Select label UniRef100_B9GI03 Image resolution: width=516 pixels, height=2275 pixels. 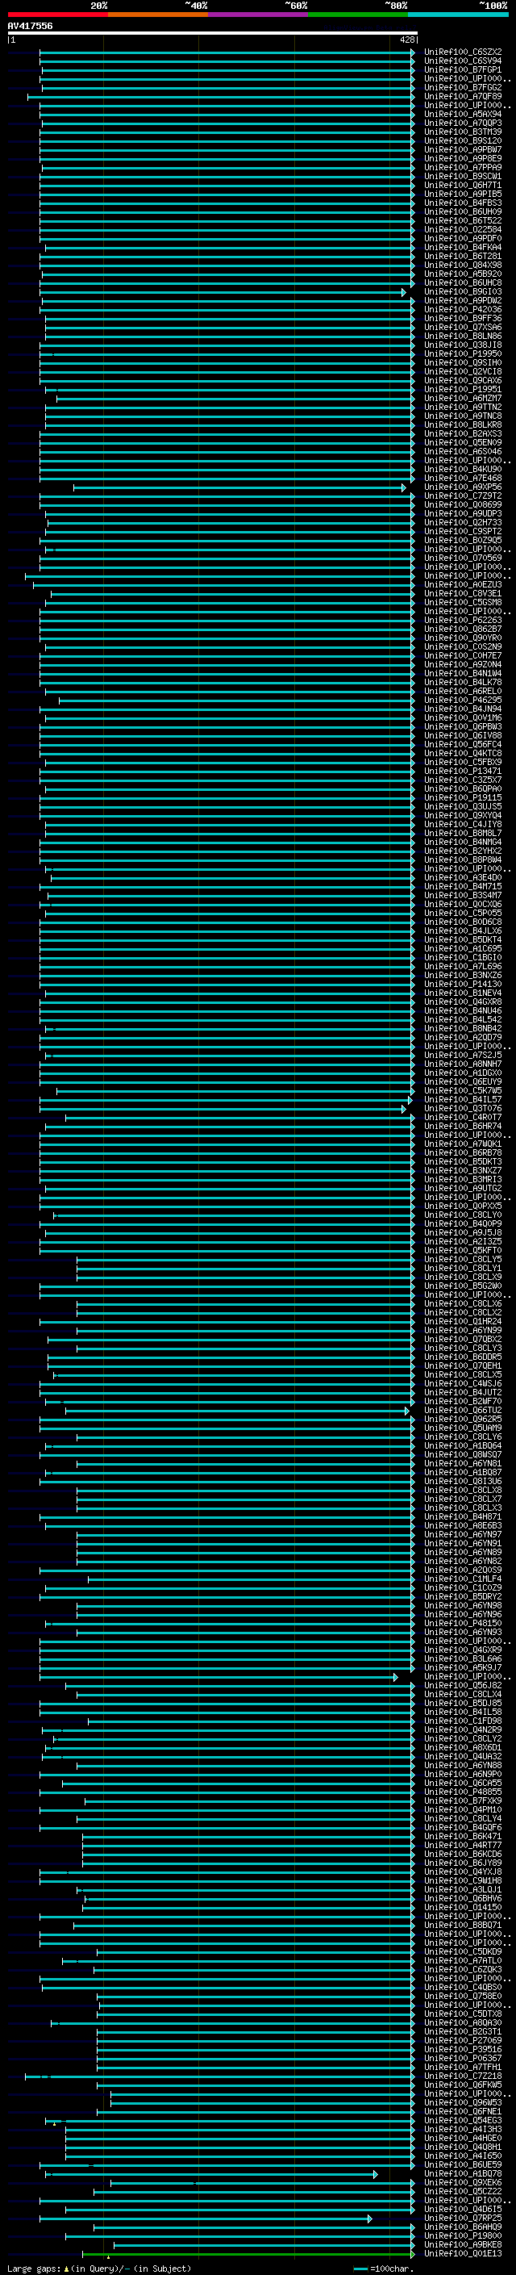tap(463, 291)
